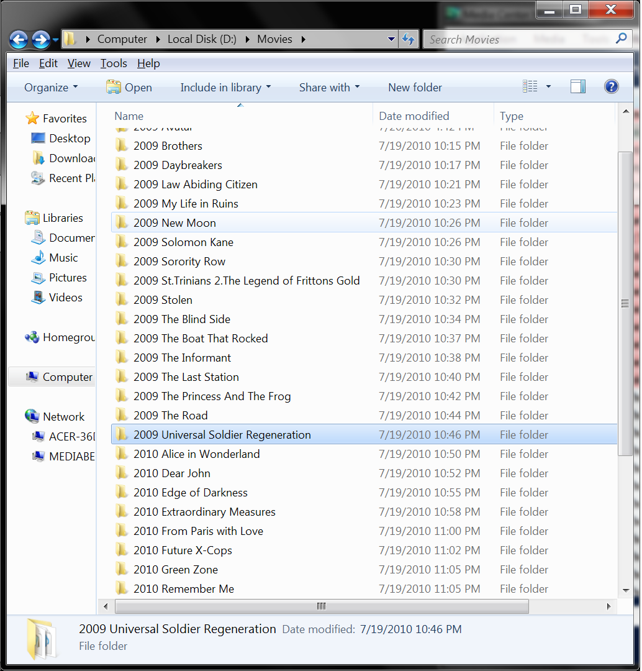Click the Downloads folder icon in sidebar

tap(38, 158)
